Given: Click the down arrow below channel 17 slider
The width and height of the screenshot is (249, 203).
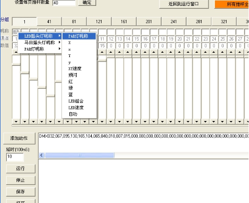Looking at the screenshot, I should coord(154,122).
